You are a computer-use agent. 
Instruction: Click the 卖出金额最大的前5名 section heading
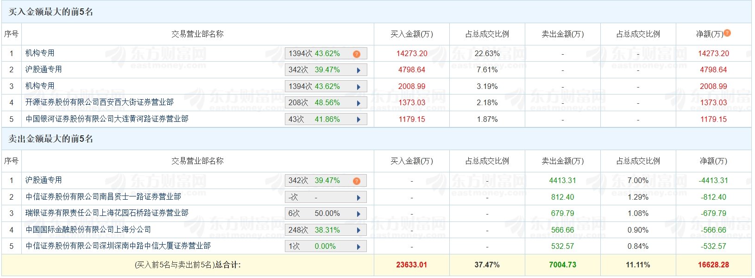[x=50, y=139]
